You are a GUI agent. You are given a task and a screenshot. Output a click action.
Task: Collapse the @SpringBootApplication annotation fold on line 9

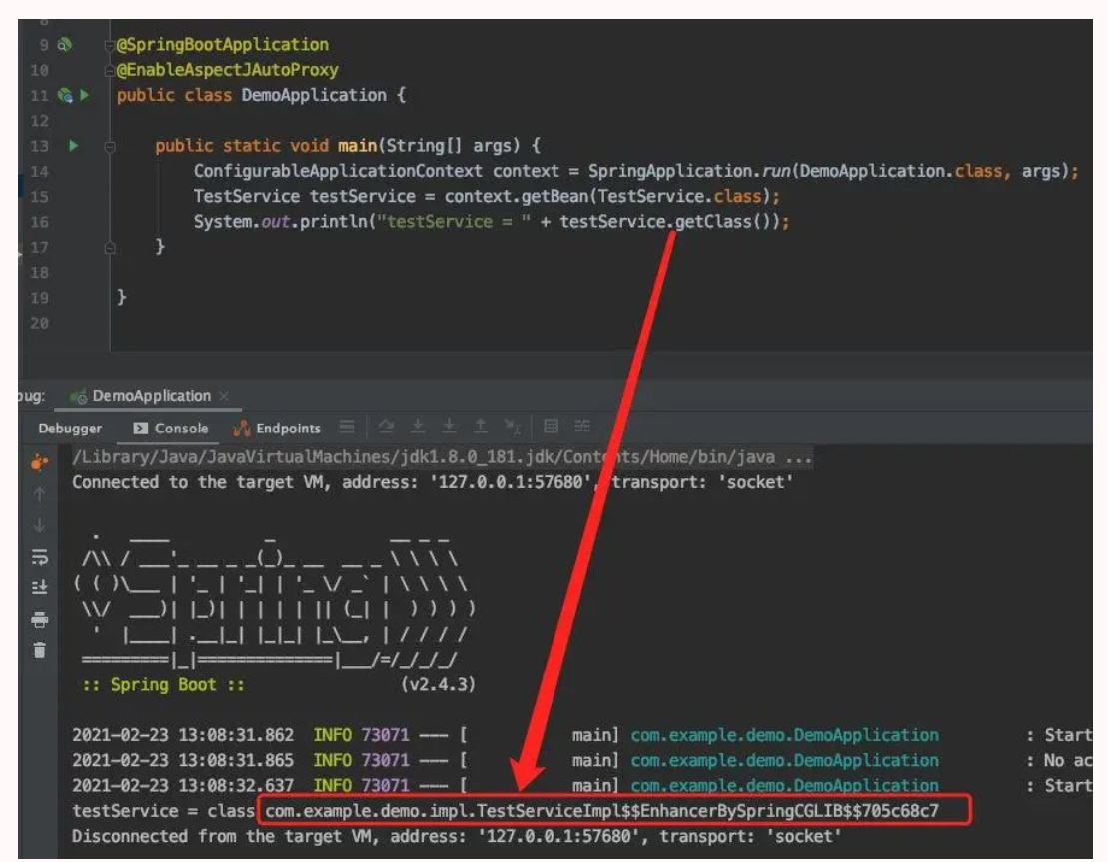point(110,46)
